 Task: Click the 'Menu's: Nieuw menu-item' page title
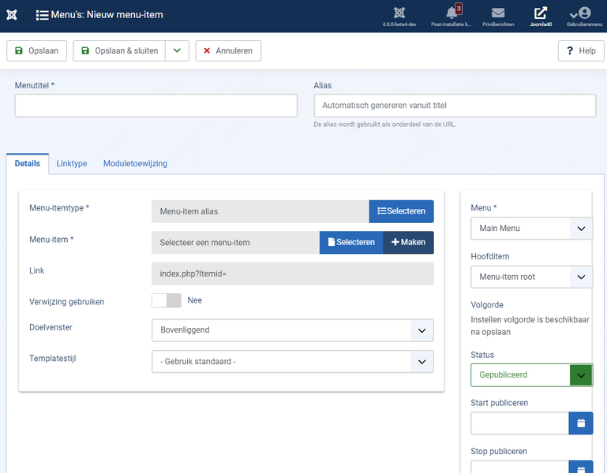click(x=107, y=15)
